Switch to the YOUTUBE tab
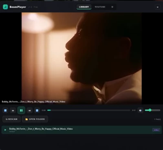The width and height of the screenshot is (163, 150). click(x=100, y=7)
